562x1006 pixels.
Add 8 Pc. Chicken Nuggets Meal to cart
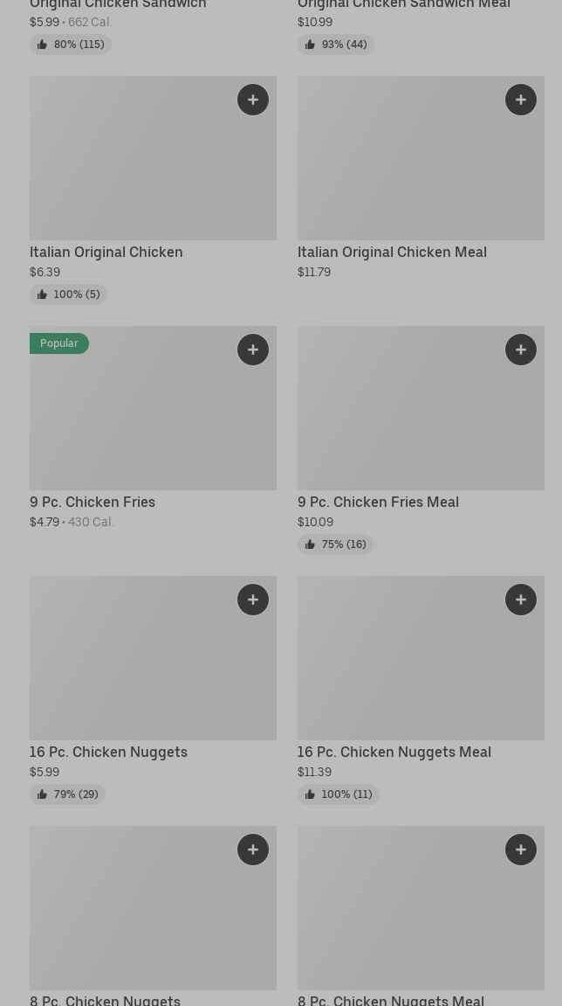521,850
